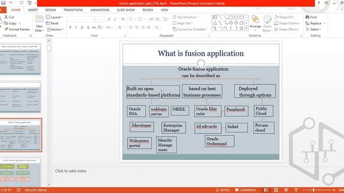This screenshot has height=193, width=344.
Task: Click the Redo icon in quick access toolbar
Action: (21, 3)
